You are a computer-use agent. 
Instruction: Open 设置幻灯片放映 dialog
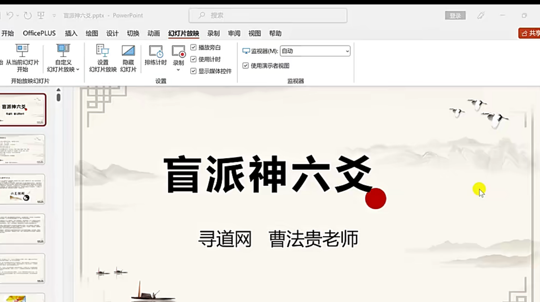click(103, 58)
